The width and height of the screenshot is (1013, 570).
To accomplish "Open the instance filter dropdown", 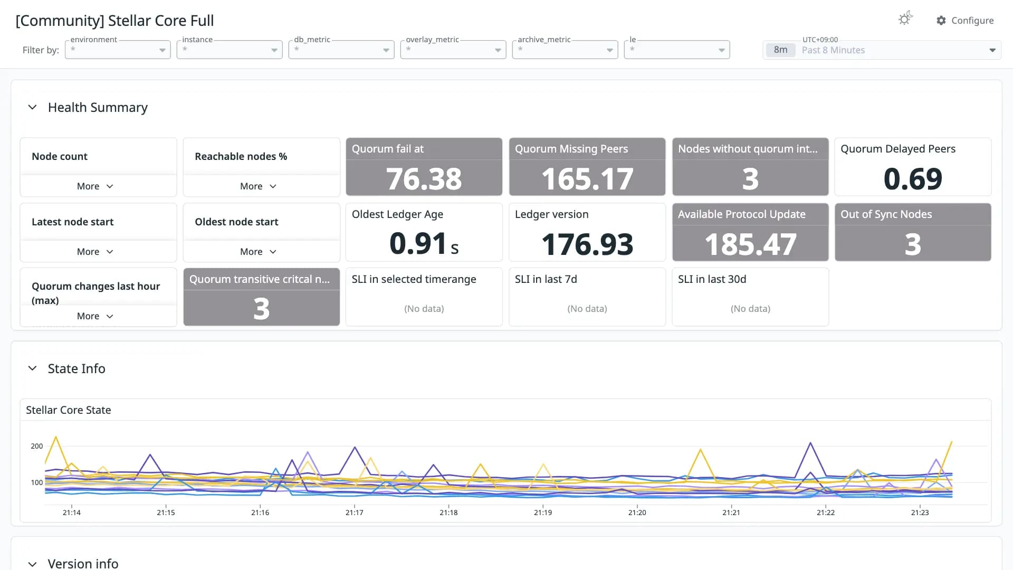I will pyautogui.click(x=230, y=50).
